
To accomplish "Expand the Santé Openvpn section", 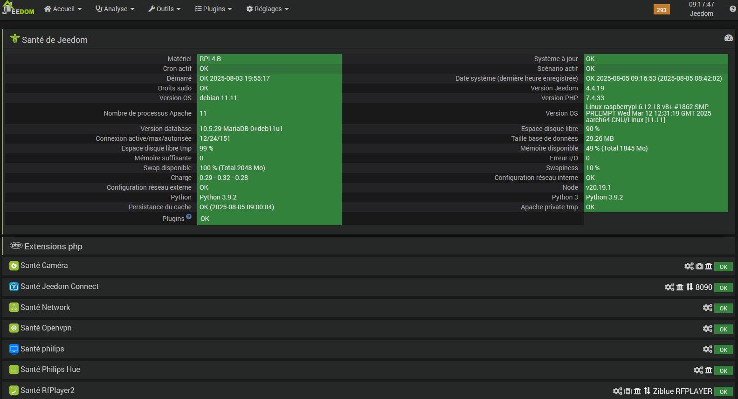I will [x=368, y=328].
